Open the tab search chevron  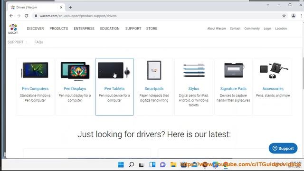pos(268,5)
